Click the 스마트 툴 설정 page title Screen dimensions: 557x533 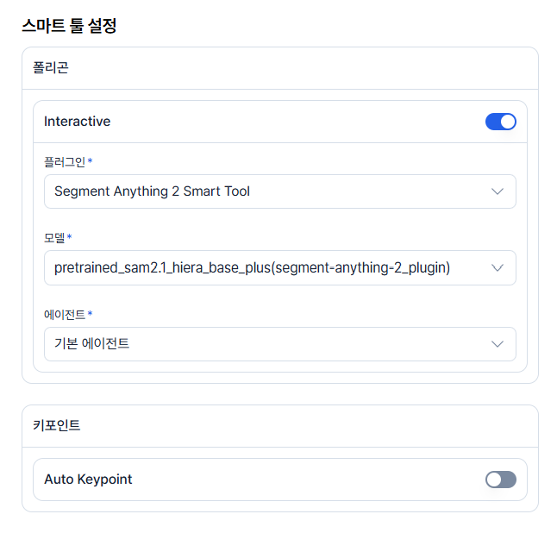[x=69, y=26]
